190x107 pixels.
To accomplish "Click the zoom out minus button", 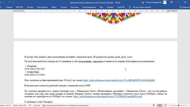I will click(x=170, y=106).
